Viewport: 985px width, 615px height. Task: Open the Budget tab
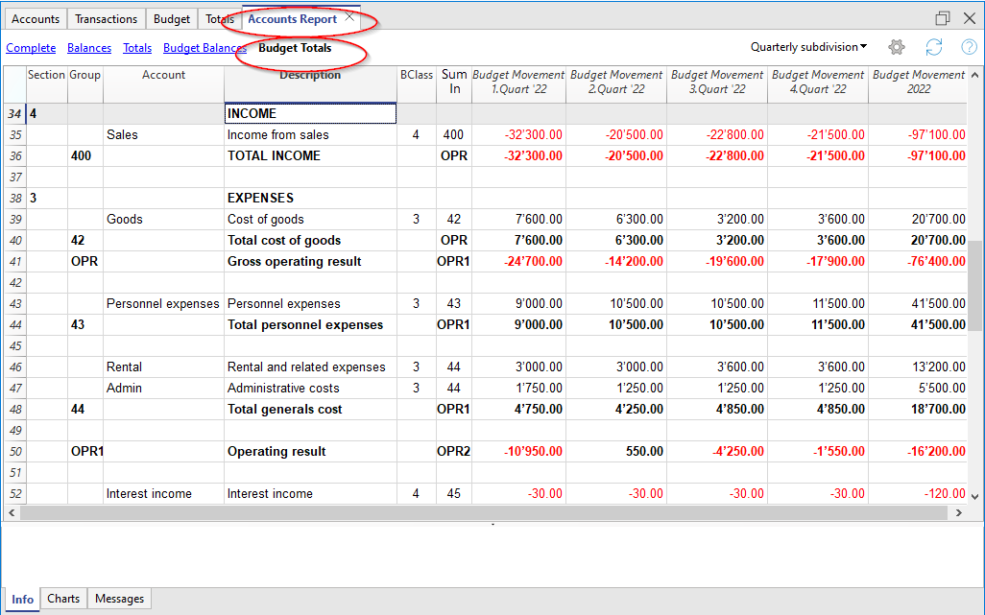pyautogui.click(x=171, y=18)
